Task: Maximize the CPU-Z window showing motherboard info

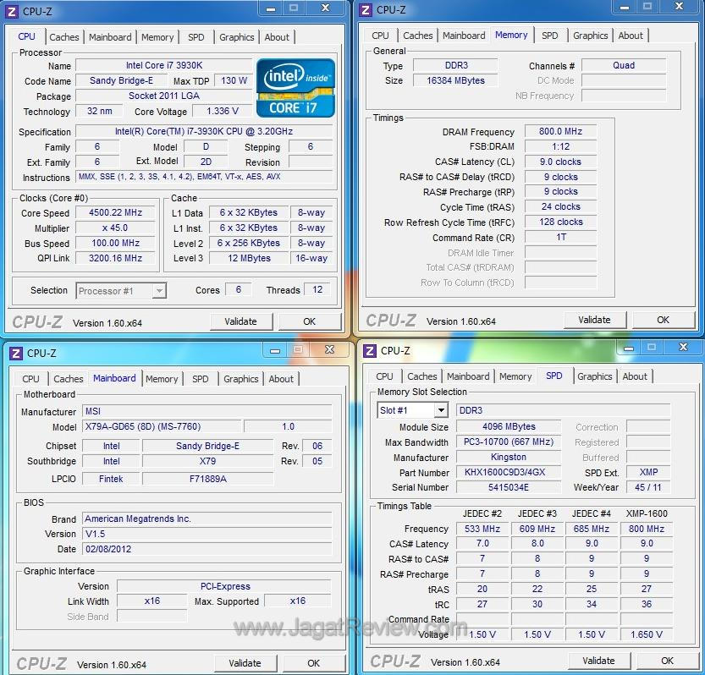Action: point(298,349)
